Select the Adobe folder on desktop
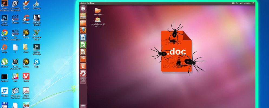 coord(26,48)
